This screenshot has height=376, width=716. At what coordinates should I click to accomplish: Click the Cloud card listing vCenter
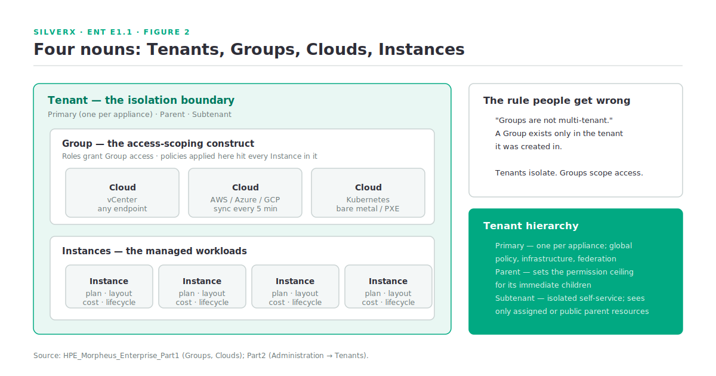(122, 193)
